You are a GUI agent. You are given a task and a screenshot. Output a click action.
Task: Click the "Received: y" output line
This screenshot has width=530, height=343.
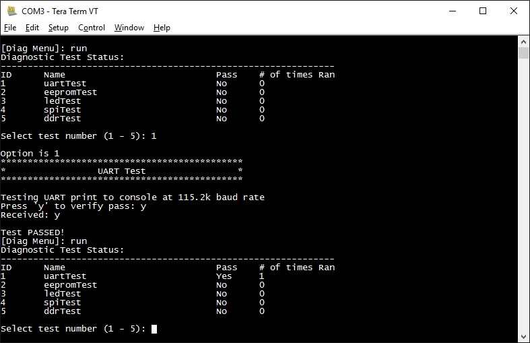[30, 215]
